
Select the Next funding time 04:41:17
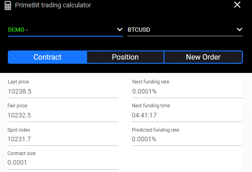pos(144,115)
